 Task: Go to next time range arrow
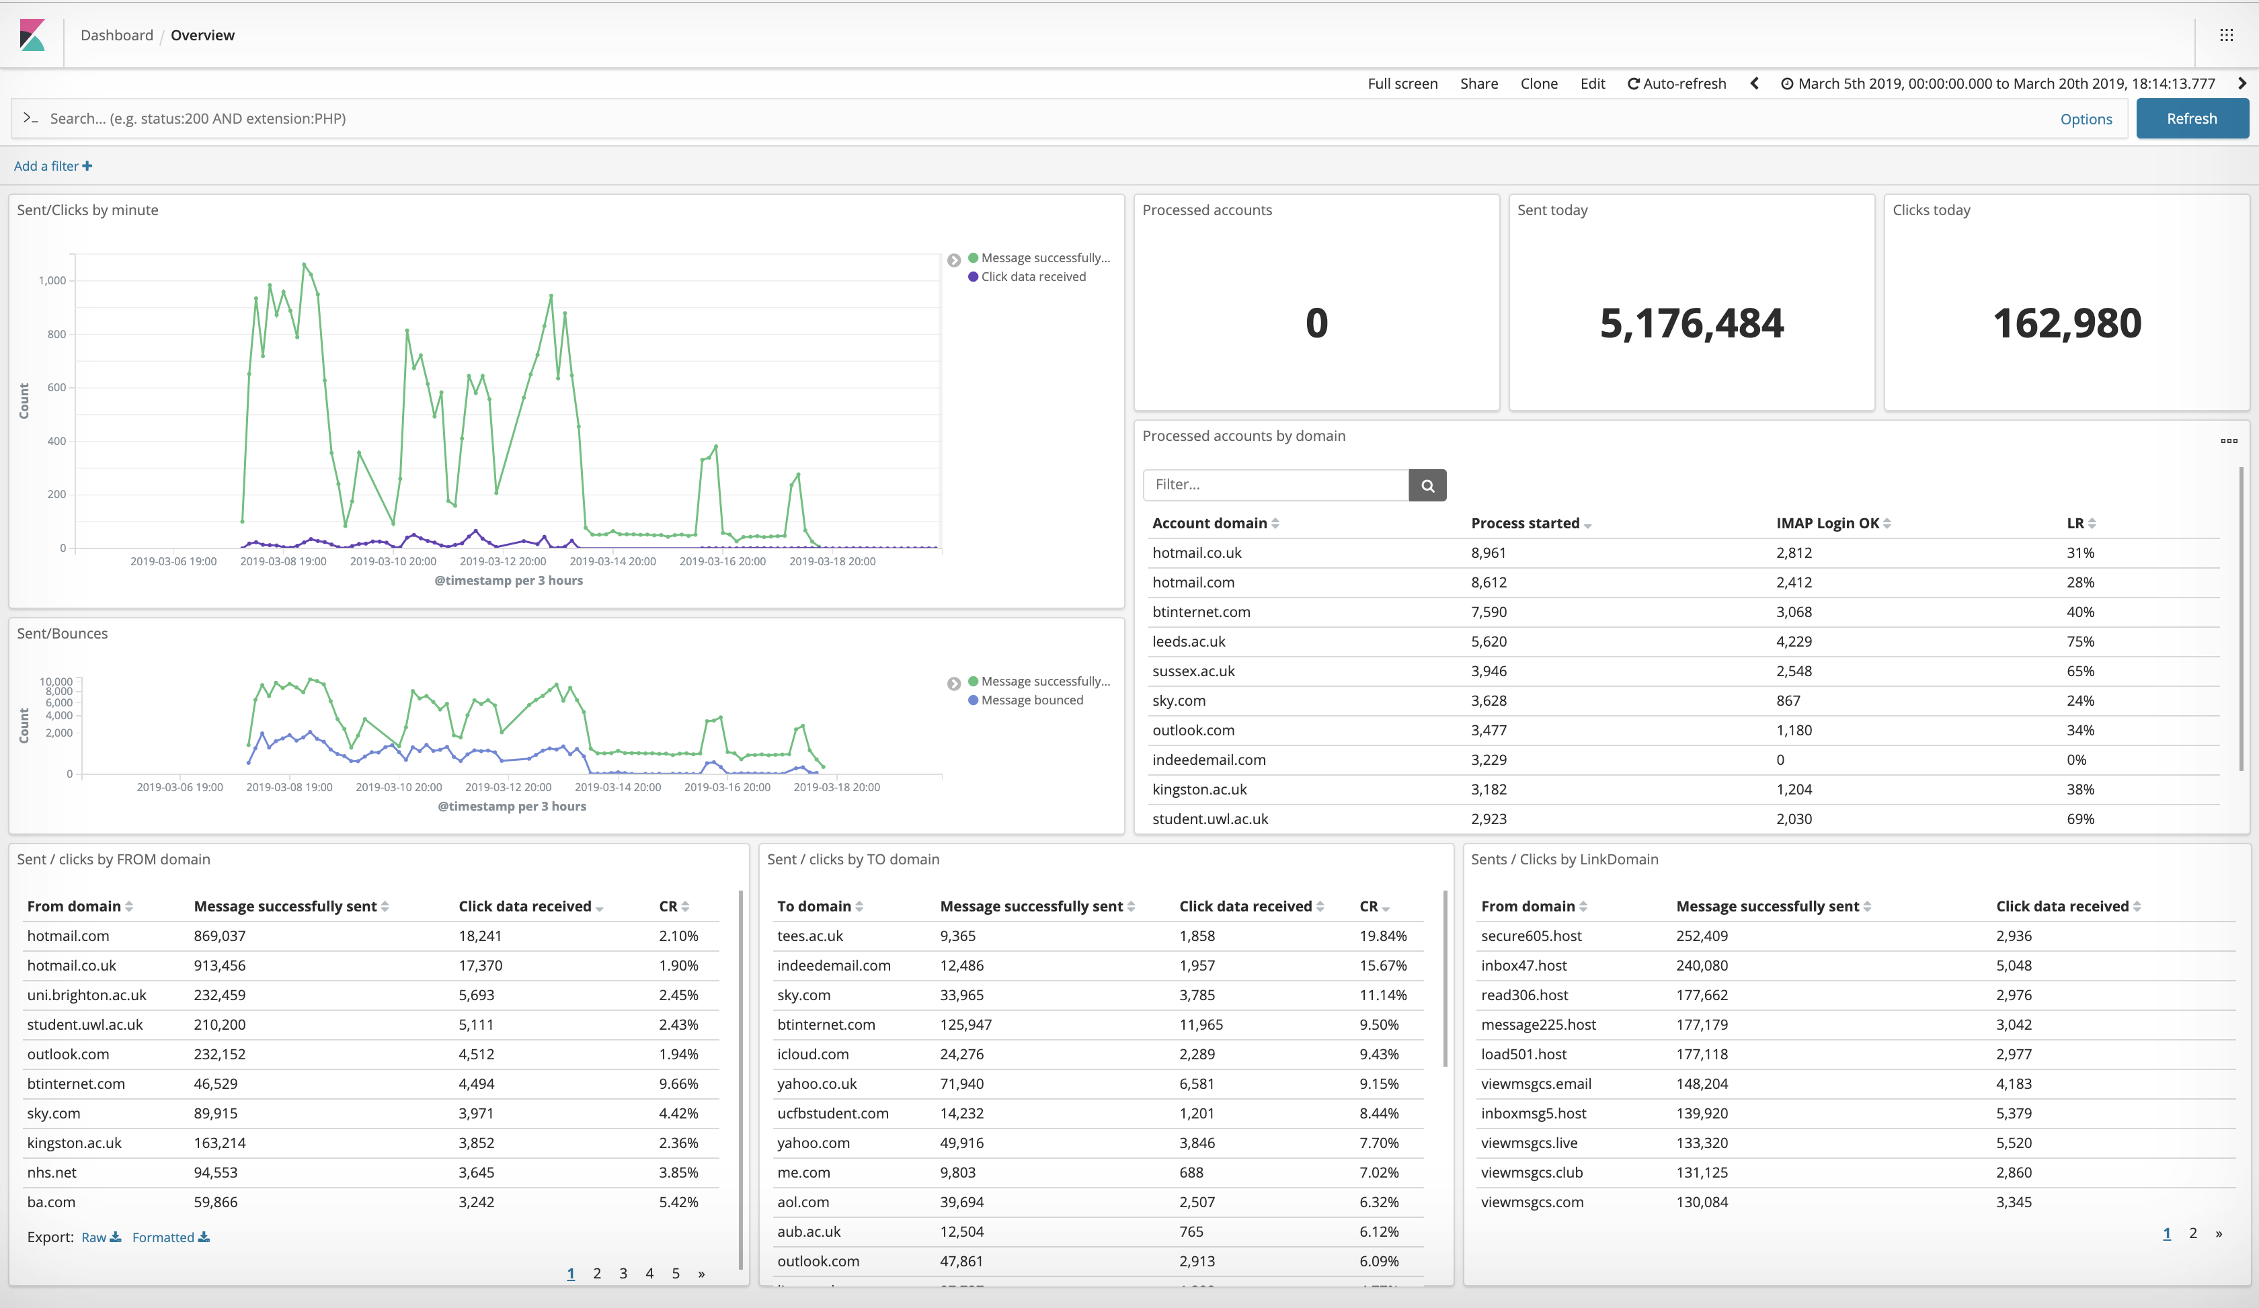2241,83
